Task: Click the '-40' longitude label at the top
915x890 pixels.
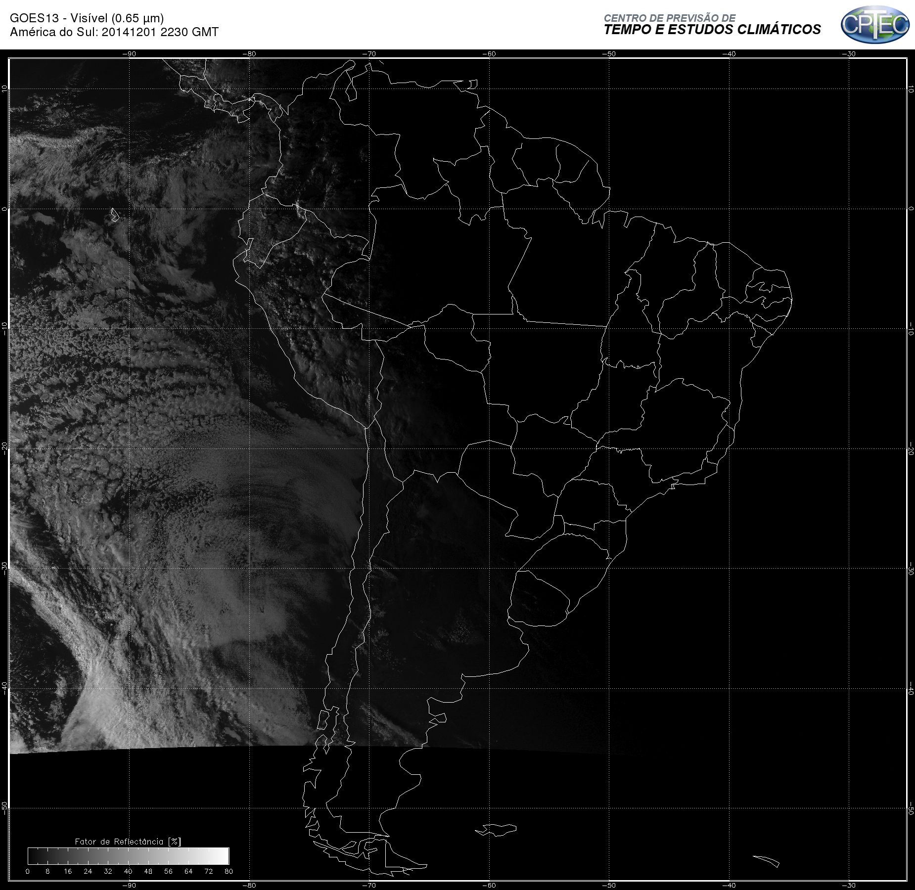Action: click(729, 54)
